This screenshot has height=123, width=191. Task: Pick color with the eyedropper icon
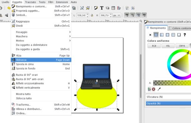click(x=159, y=89)
